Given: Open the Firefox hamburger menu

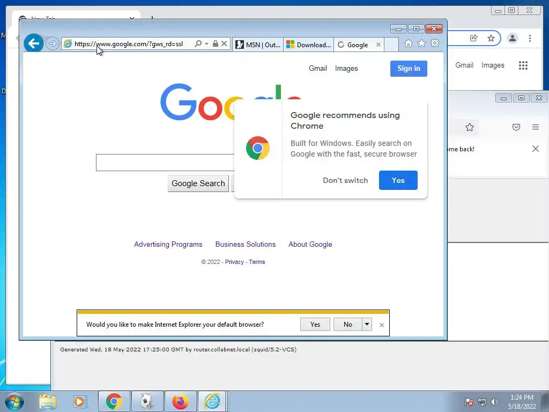Looking at the screenshot, I should point(536,127).
